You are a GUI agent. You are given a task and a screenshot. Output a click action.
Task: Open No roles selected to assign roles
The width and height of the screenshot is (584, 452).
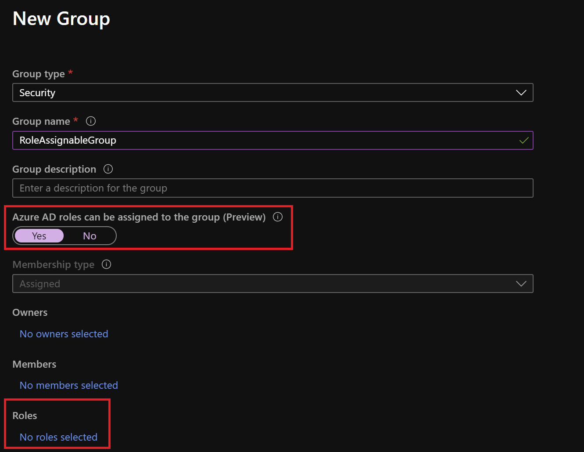pos(58,437)
